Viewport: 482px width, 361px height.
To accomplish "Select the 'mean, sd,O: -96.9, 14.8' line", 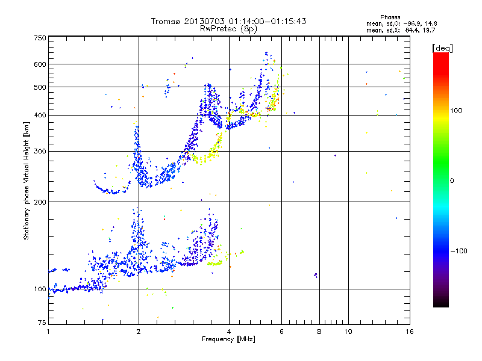I will pyautogui.click(x=401, y=23).
